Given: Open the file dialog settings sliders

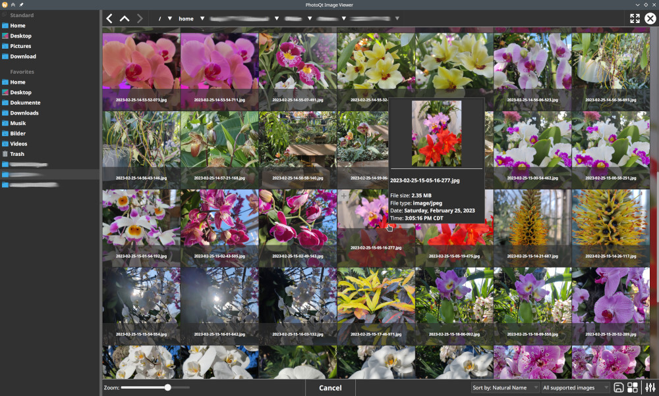Looking at the screenshot, I should click(x=650, y=387).
